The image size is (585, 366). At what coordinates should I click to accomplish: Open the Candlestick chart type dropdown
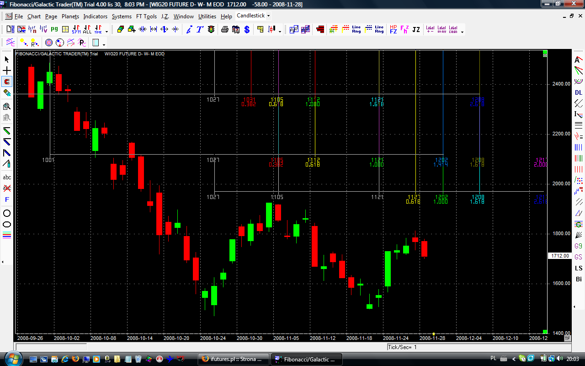pos(253,16)
